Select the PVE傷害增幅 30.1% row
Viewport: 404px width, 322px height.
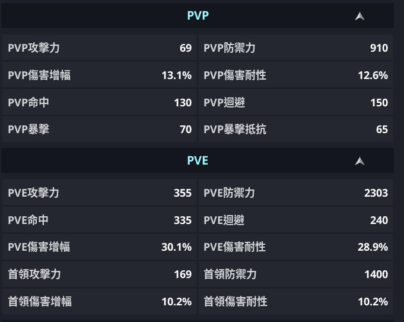pos(99,247)
